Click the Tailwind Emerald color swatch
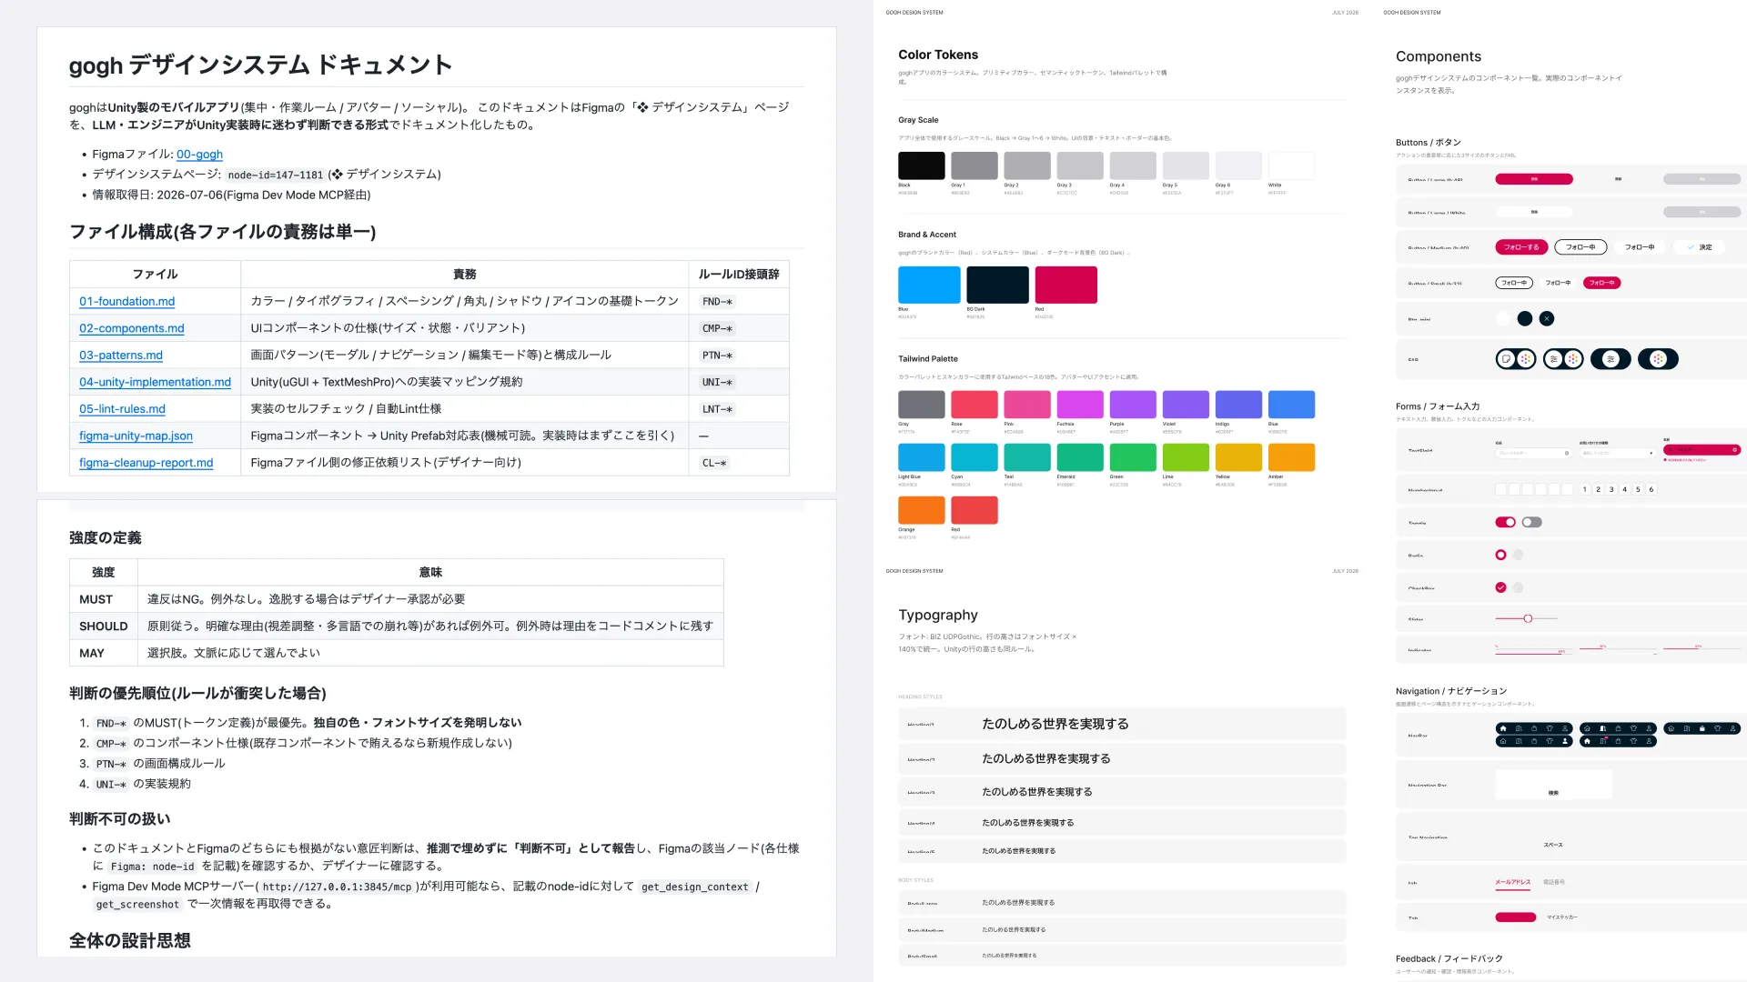1747x982 pixels. coord(1080,457)
